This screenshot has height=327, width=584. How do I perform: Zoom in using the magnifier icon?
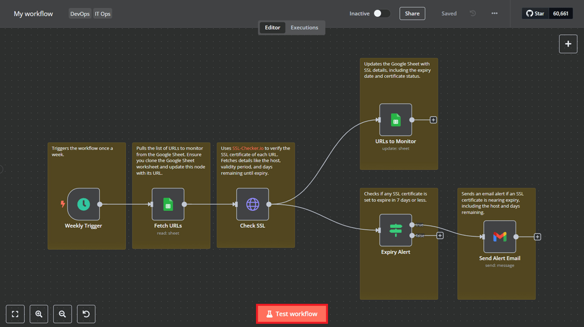(x=39, y=314)
